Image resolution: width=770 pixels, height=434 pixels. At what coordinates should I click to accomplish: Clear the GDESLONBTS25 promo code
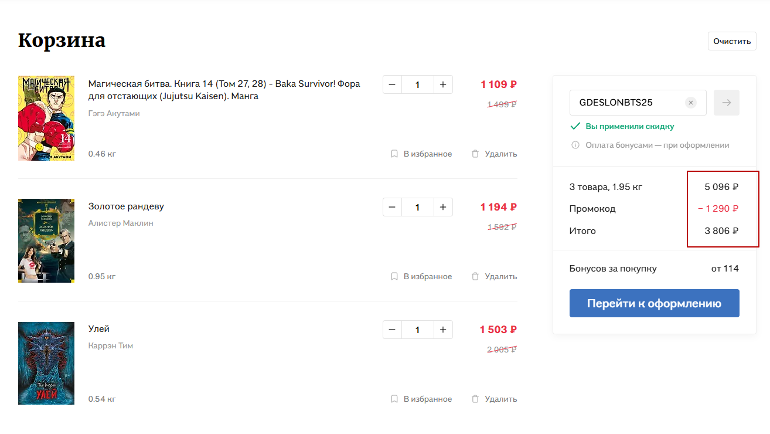point(691,103)
